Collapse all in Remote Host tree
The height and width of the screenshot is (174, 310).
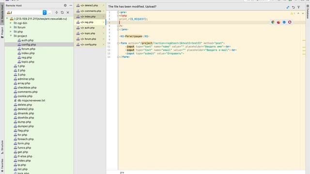coord(57,13)
